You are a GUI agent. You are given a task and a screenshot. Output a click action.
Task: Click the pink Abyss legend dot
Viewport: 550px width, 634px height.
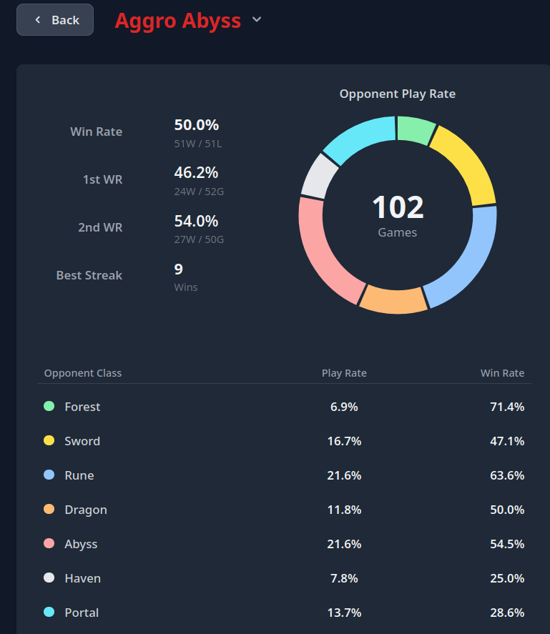tap(49, 544)
